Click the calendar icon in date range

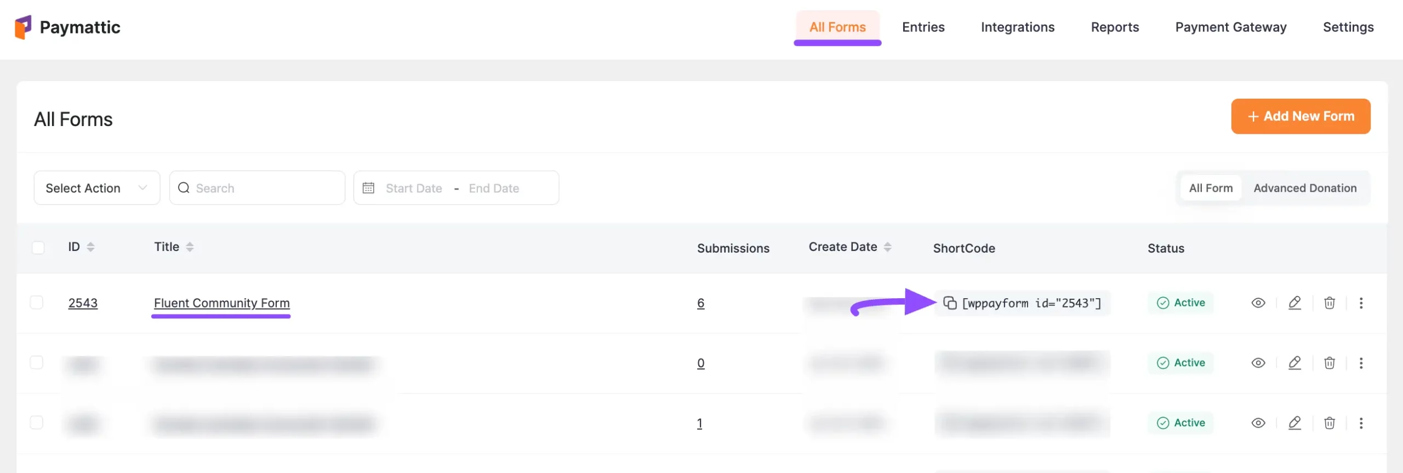368,188
